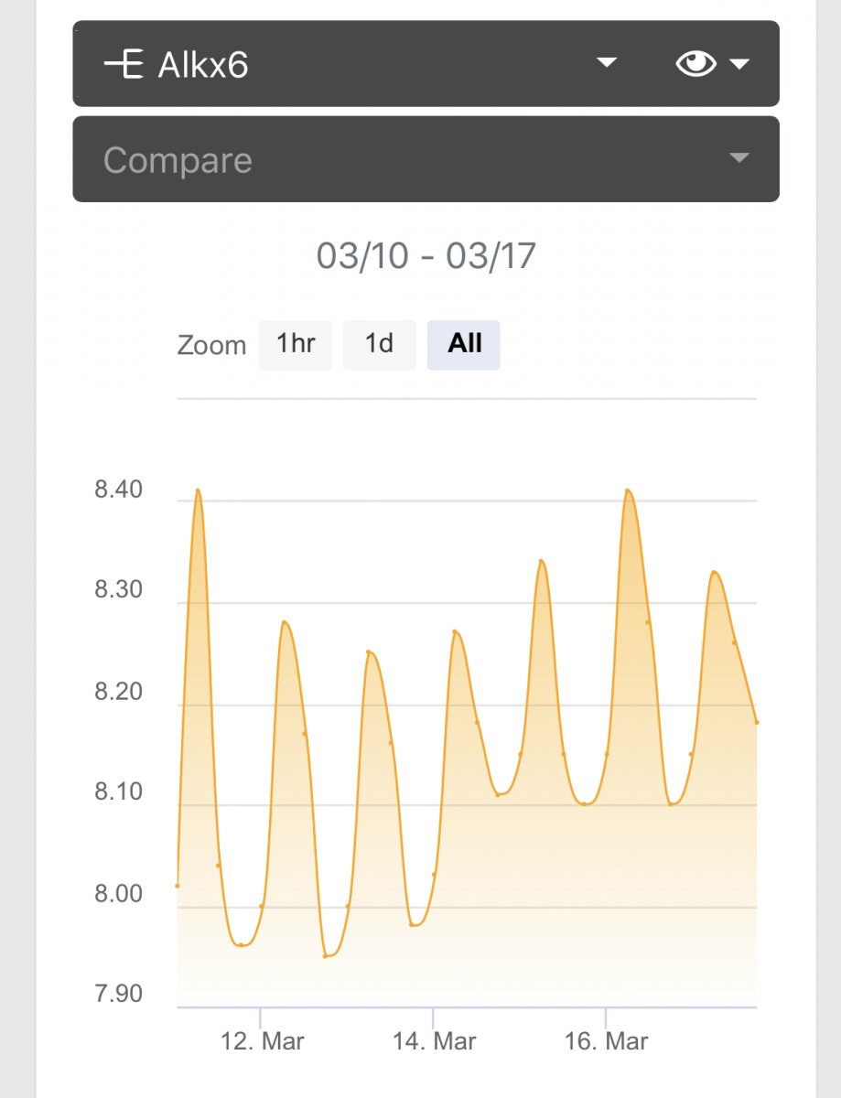
Task: Expand the Alkx6 probe dropdown arrow
Action: point(607,63)
